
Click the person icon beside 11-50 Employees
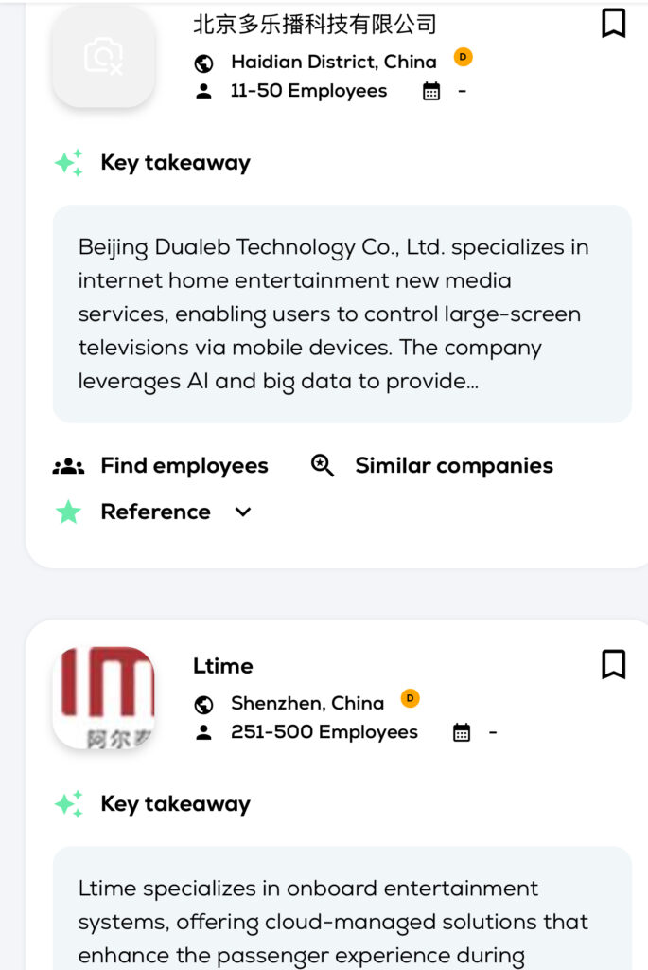[203, 92]
